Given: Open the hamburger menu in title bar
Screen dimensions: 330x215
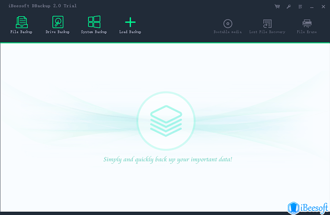Looking at the screenshot, I should [x=301, y=7].
